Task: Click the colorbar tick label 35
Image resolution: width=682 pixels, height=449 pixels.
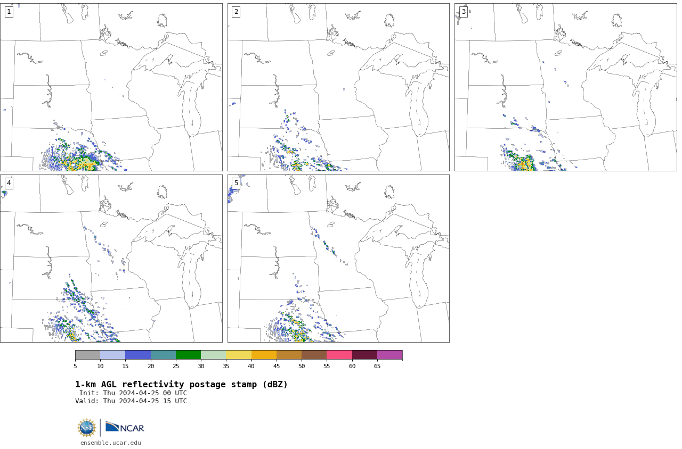Action: coord(226,366)
